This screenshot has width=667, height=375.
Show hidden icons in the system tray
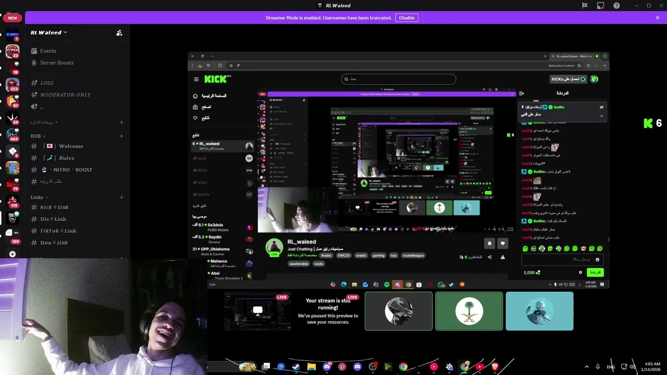coord(586,367)
